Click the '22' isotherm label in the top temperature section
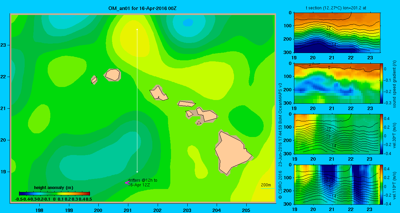400x213 pixels. (x=328, y=28)
